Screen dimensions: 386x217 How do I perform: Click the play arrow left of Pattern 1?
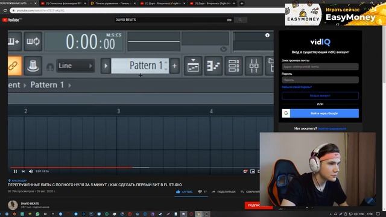click(106, 66)
